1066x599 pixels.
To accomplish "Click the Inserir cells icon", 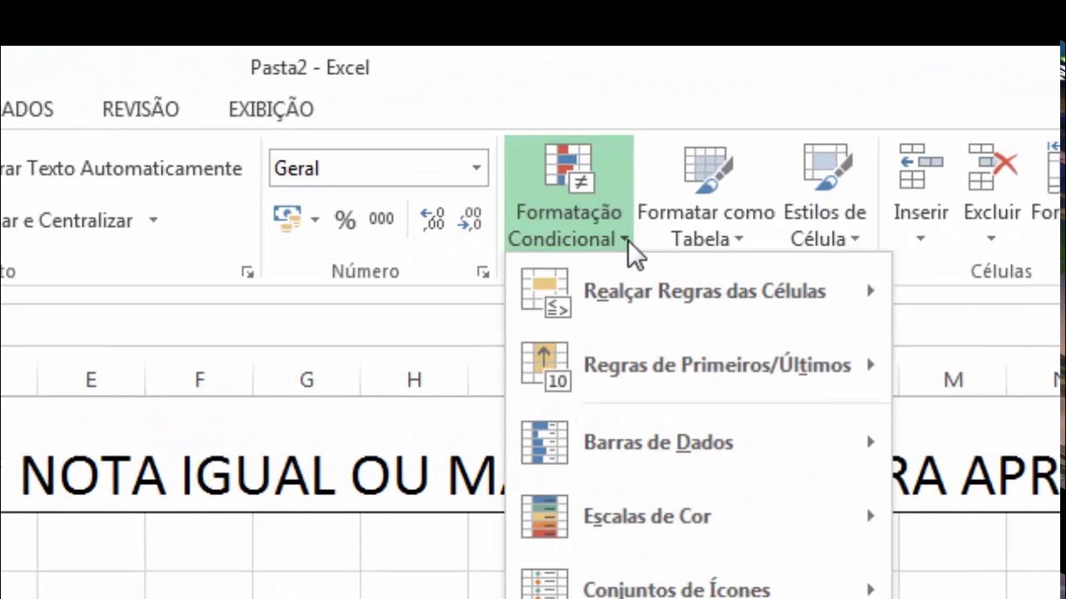I will 921,166.
